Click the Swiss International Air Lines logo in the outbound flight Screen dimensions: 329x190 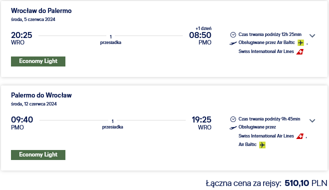pyautogui.click(x=300, y=51)
